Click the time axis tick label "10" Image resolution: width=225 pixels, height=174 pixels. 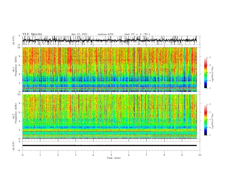[x=200, y=155]
